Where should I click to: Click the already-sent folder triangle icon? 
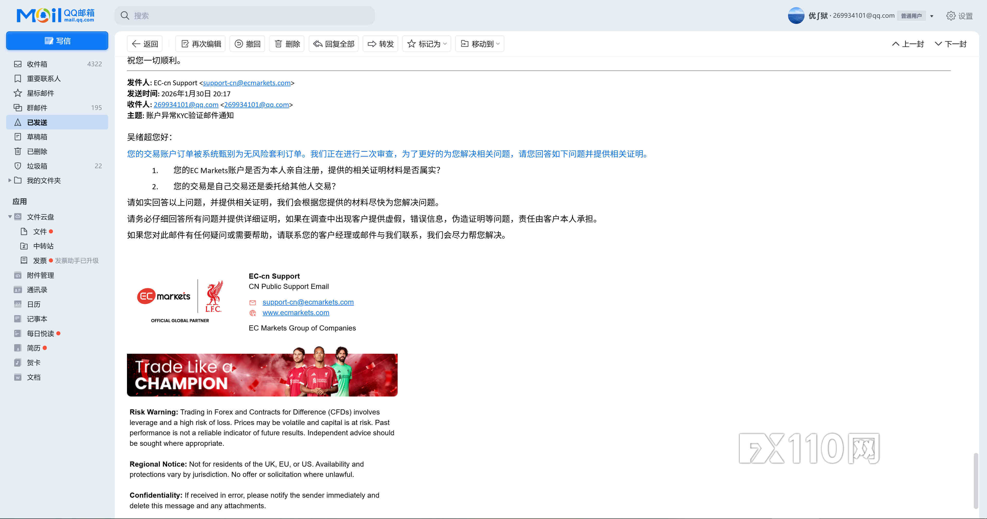[x=18, y=122]
